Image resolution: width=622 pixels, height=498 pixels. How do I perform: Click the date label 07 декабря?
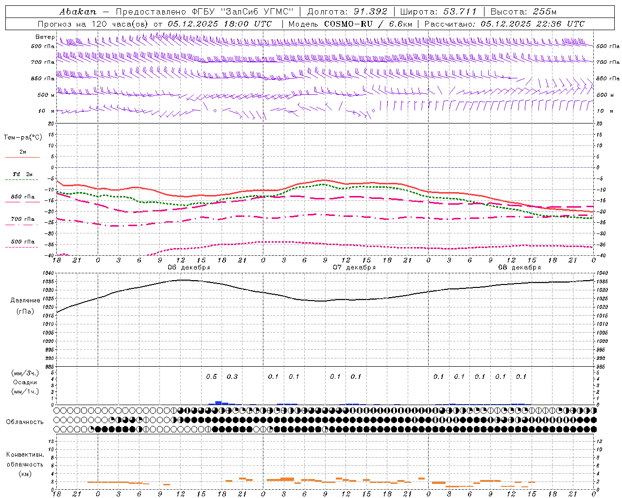pos(354,267)
